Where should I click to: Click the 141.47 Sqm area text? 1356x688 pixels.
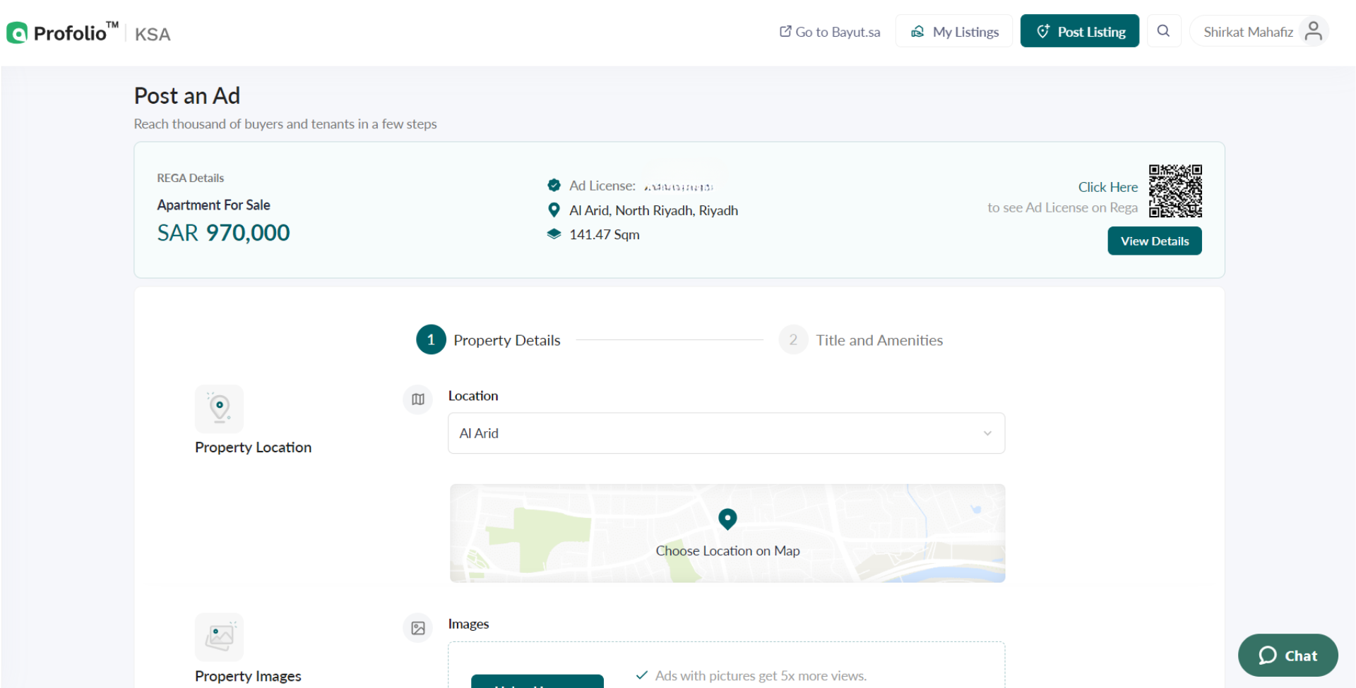(x=605, y=234)
